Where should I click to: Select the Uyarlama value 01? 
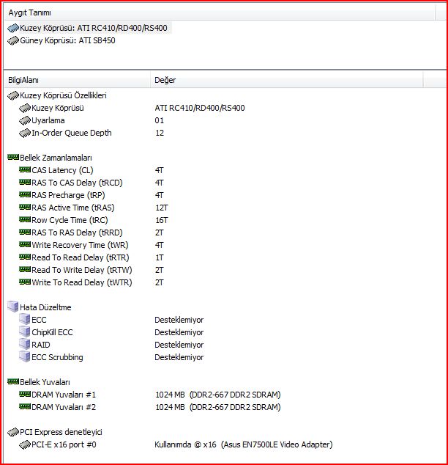(x=159, y=120)
